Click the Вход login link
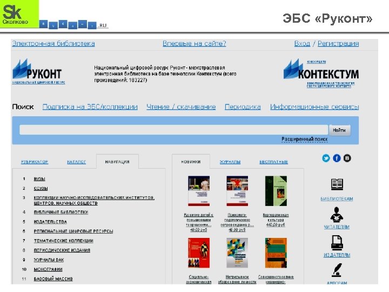This screenshot has width=389, height=292. pyautogui.click(x=302, y=43)
